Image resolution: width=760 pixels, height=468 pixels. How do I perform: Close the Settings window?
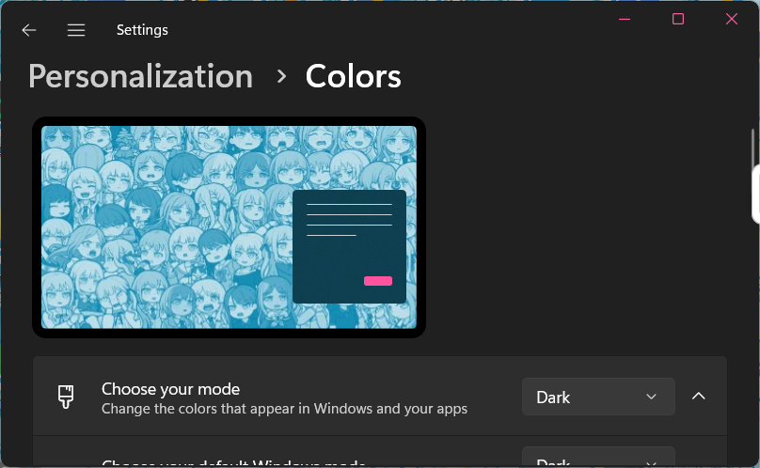click(x=732, y=19)
